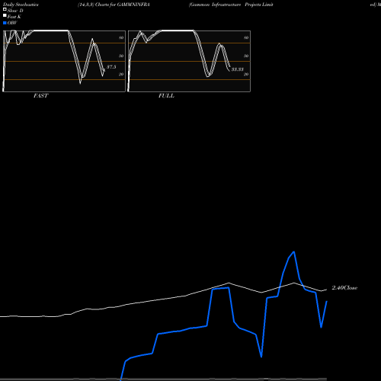
Task: Click the 'Fast K' legend label
Action: click(14, 17)
